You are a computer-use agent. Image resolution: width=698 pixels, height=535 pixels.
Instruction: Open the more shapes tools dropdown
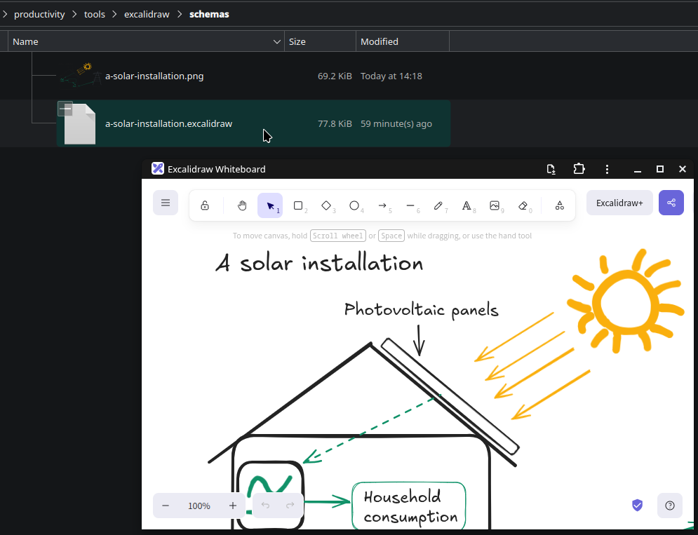559,205
